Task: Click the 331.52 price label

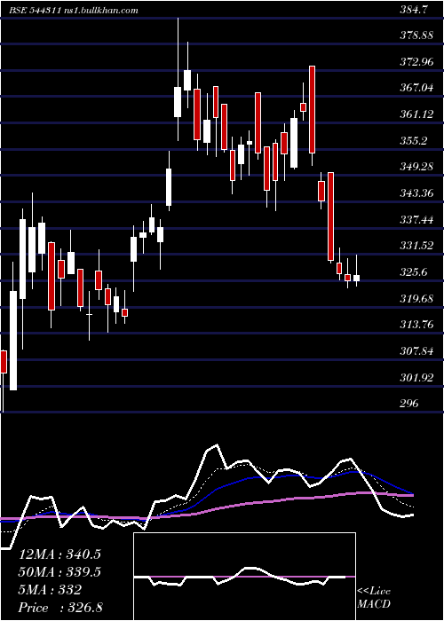Action: point(416,246)
